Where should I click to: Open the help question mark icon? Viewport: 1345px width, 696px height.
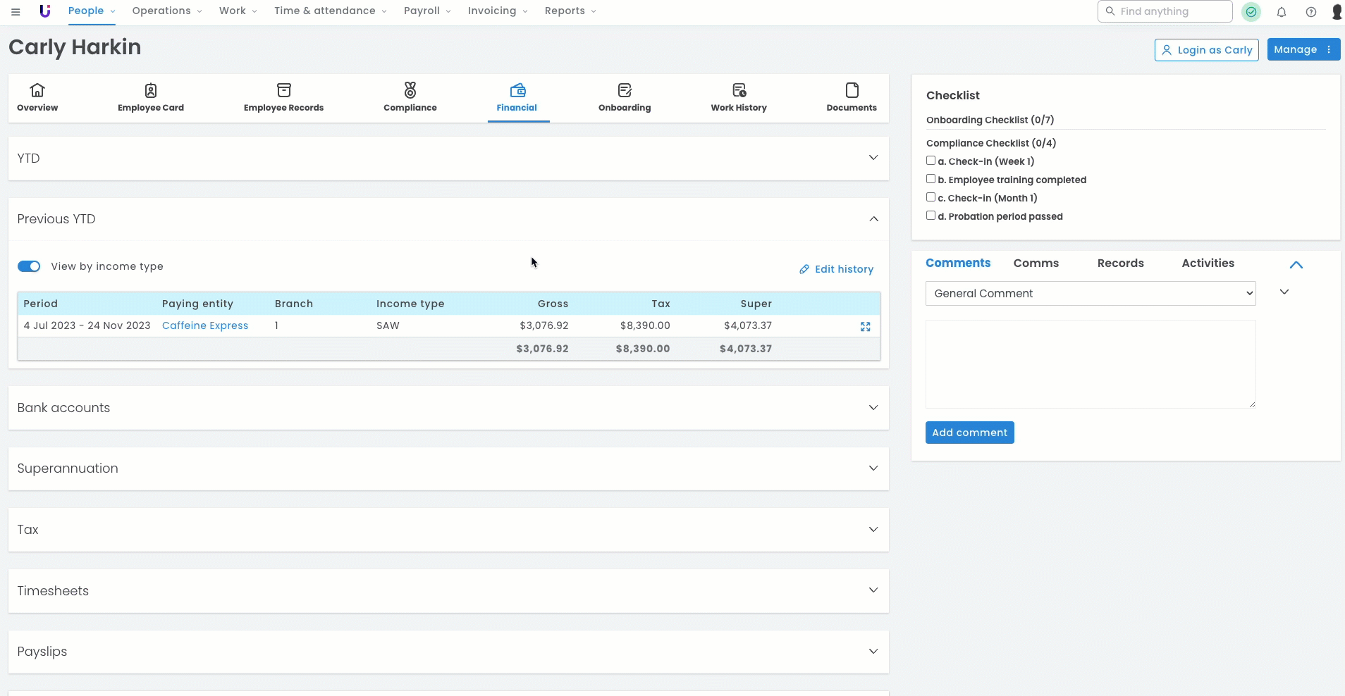click(x=1310, y=11)
